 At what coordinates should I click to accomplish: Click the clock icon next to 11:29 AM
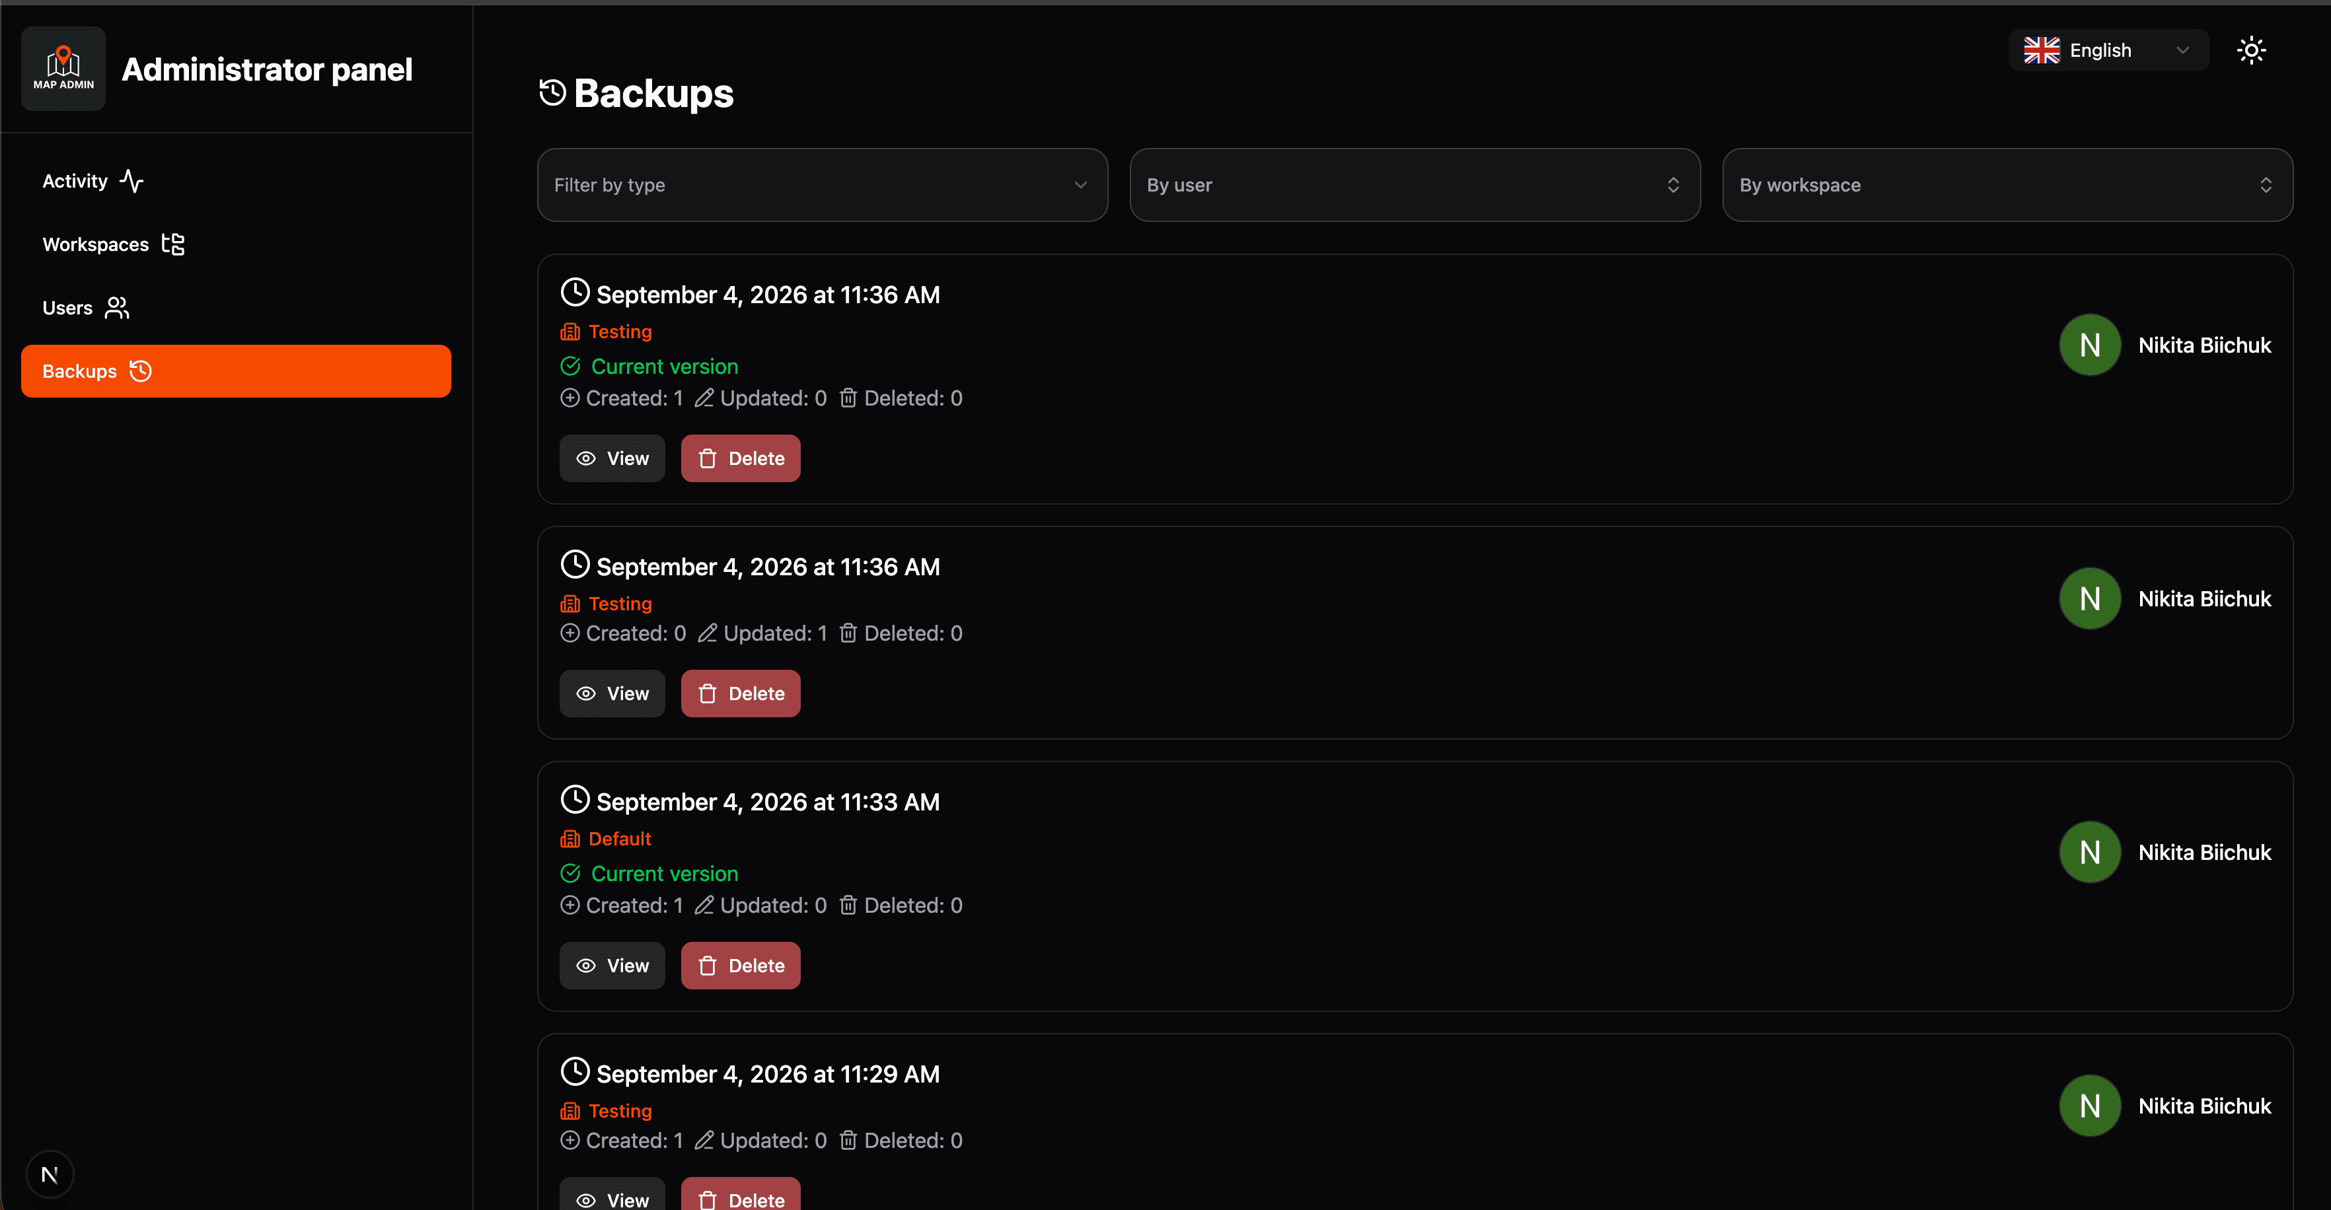click(x=575, y=1072)
